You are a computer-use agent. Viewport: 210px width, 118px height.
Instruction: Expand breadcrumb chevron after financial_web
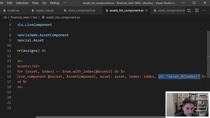[31, 17]
